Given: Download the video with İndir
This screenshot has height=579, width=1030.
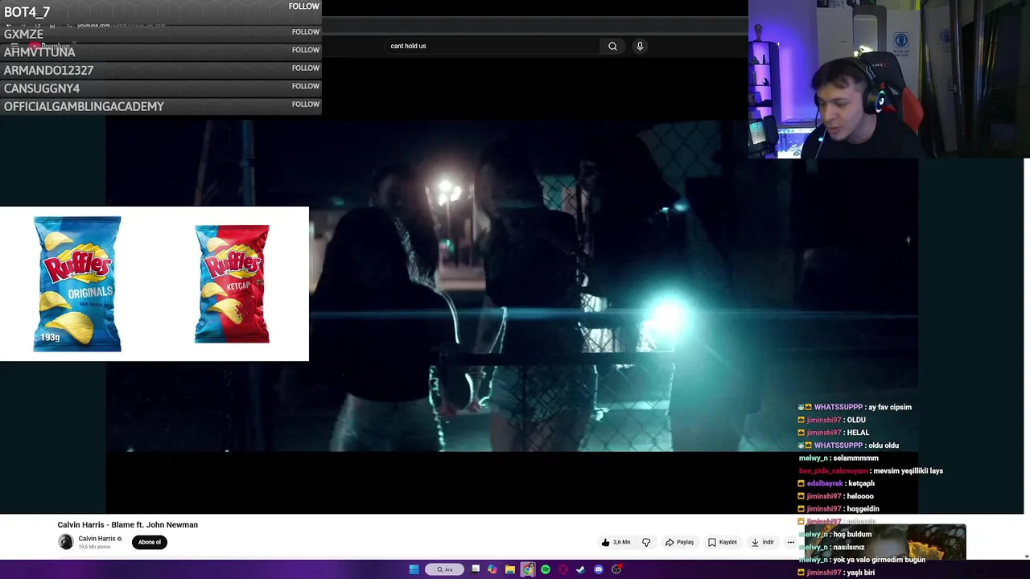Looking at the screenshot, I should tap(762, 542).
